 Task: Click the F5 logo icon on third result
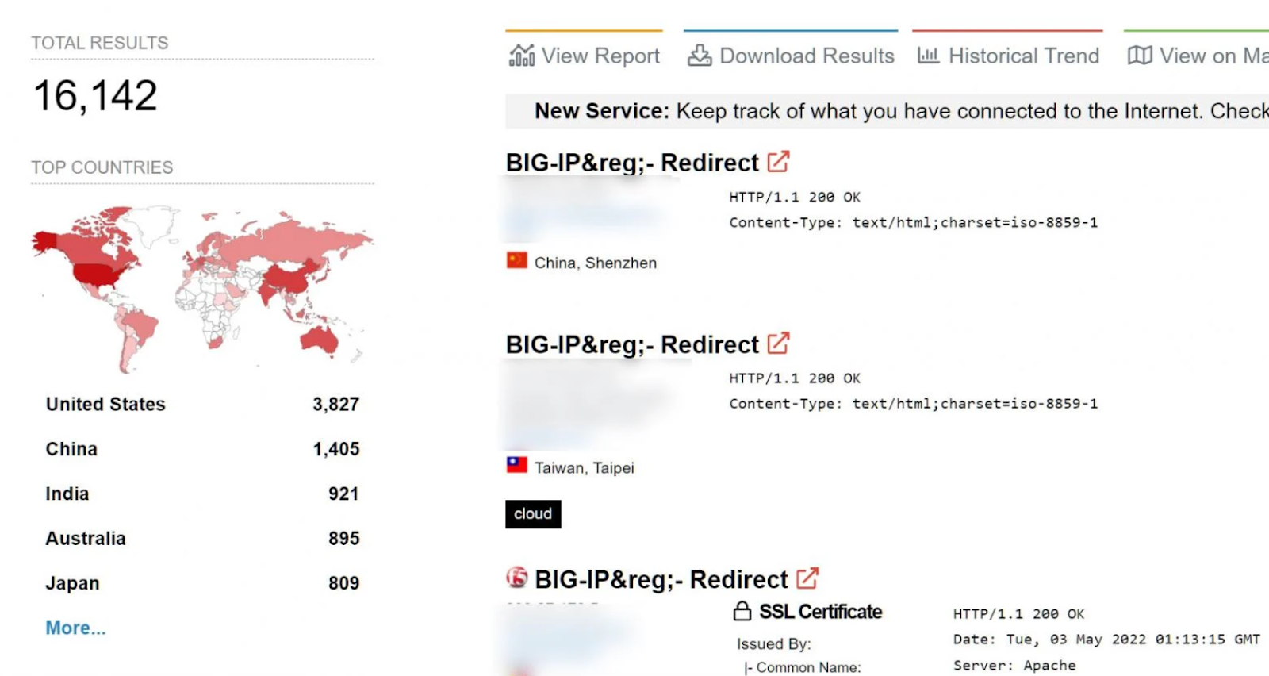coord(517,578)
